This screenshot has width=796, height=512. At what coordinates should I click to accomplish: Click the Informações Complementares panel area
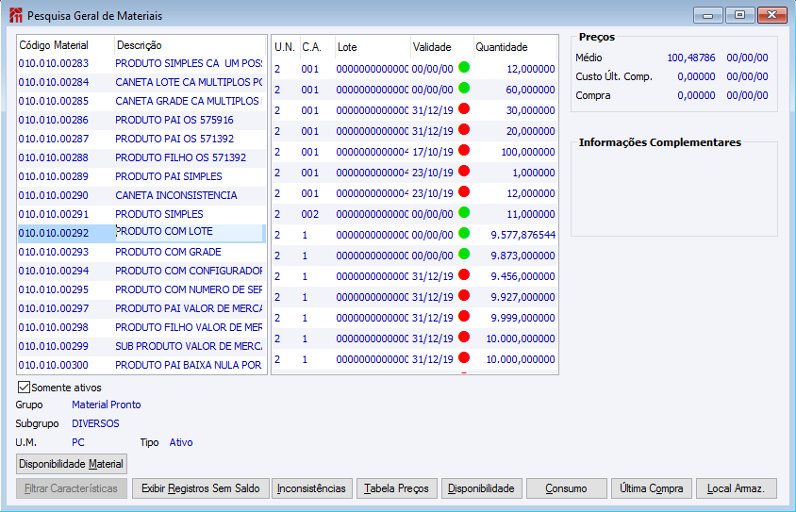674,191
